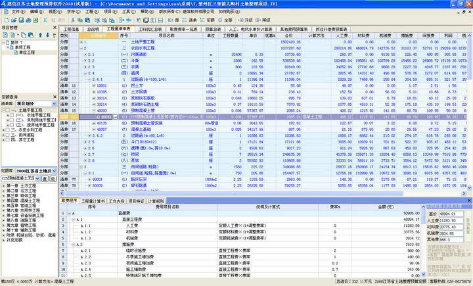Switch to the 取费费率一览表 tab

point(183,30)
